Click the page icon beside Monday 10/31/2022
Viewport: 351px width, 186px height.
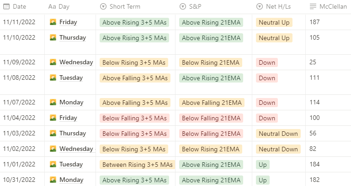[53, 180]
